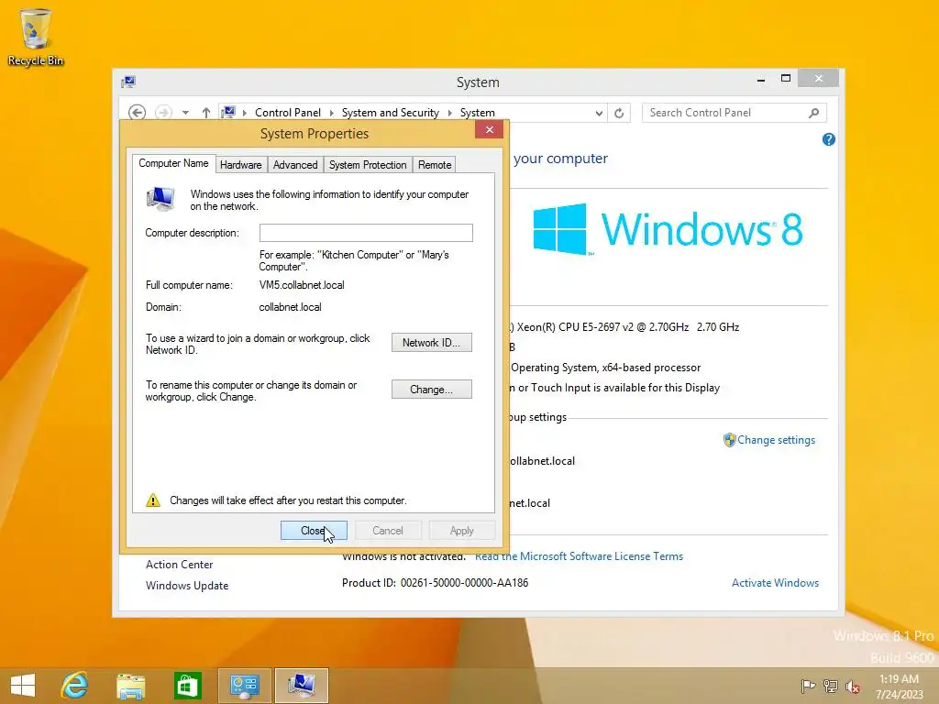This screenshot has width=939, height=704.
Task: Click the System Properties taskbar item
Action: (x=301, y=686)
